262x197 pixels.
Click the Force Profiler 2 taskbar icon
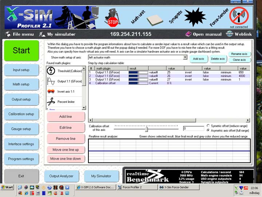point(120,187)
